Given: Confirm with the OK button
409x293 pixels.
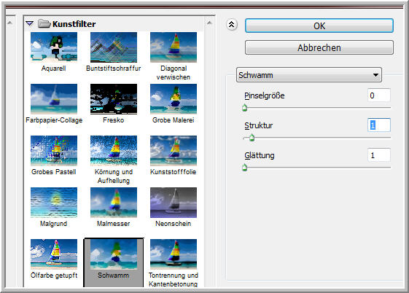Looking at the screenshot, I should [319, 26].
